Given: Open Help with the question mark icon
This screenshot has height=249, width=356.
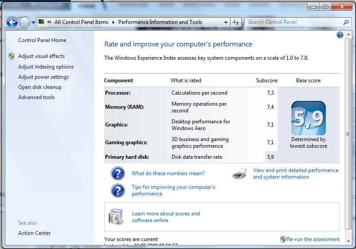Looking at the screenshot, I should pos(340,35).
